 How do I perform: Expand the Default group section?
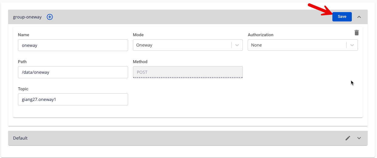click(359, 138)
